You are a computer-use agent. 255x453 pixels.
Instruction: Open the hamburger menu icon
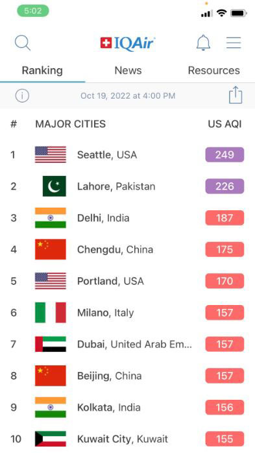(234, 43)
